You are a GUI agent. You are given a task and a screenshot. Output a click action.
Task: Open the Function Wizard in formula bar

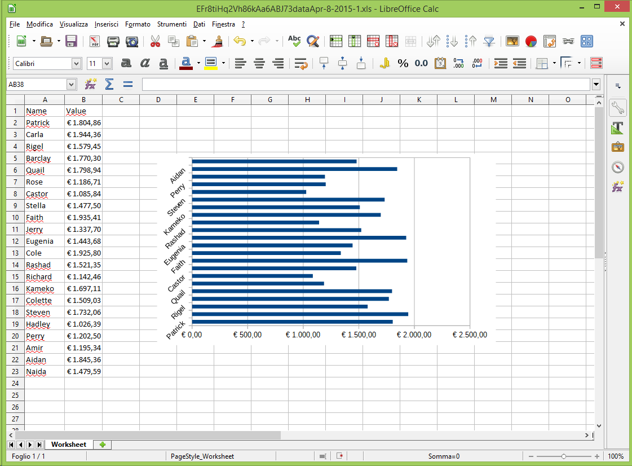(90, 85)
